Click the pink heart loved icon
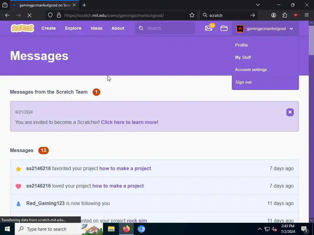This screenshot has height=235, width=314. click(18, 186)
